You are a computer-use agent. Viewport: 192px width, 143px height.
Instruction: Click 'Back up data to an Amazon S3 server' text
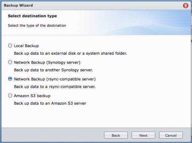[x=50, y=103]
